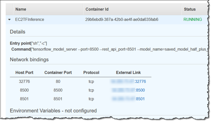
Task: Click the Name column header
Action: [x=21, y=9]
